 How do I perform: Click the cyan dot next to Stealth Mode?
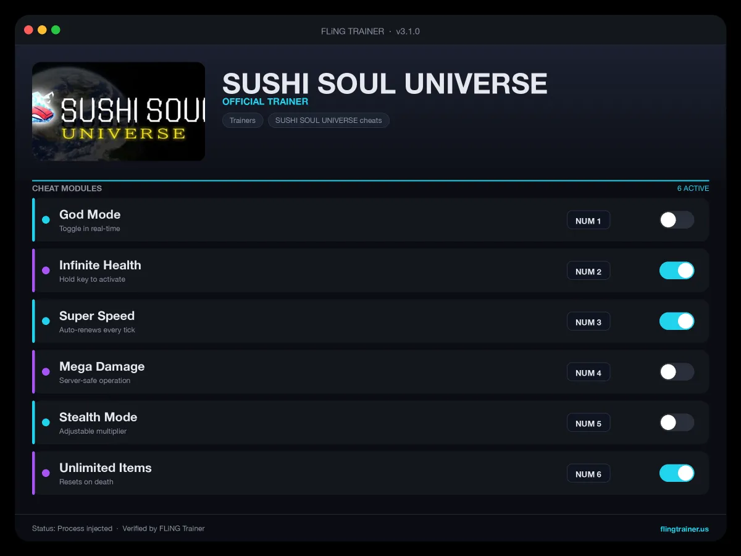coord(46,423)
